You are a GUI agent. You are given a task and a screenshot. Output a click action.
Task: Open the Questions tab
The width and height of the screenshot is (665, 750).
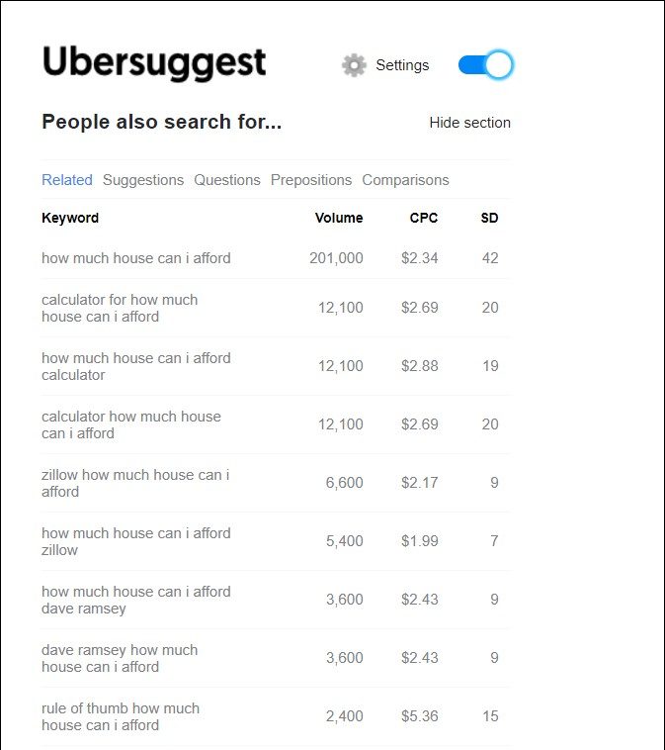[x=227, y=180]
